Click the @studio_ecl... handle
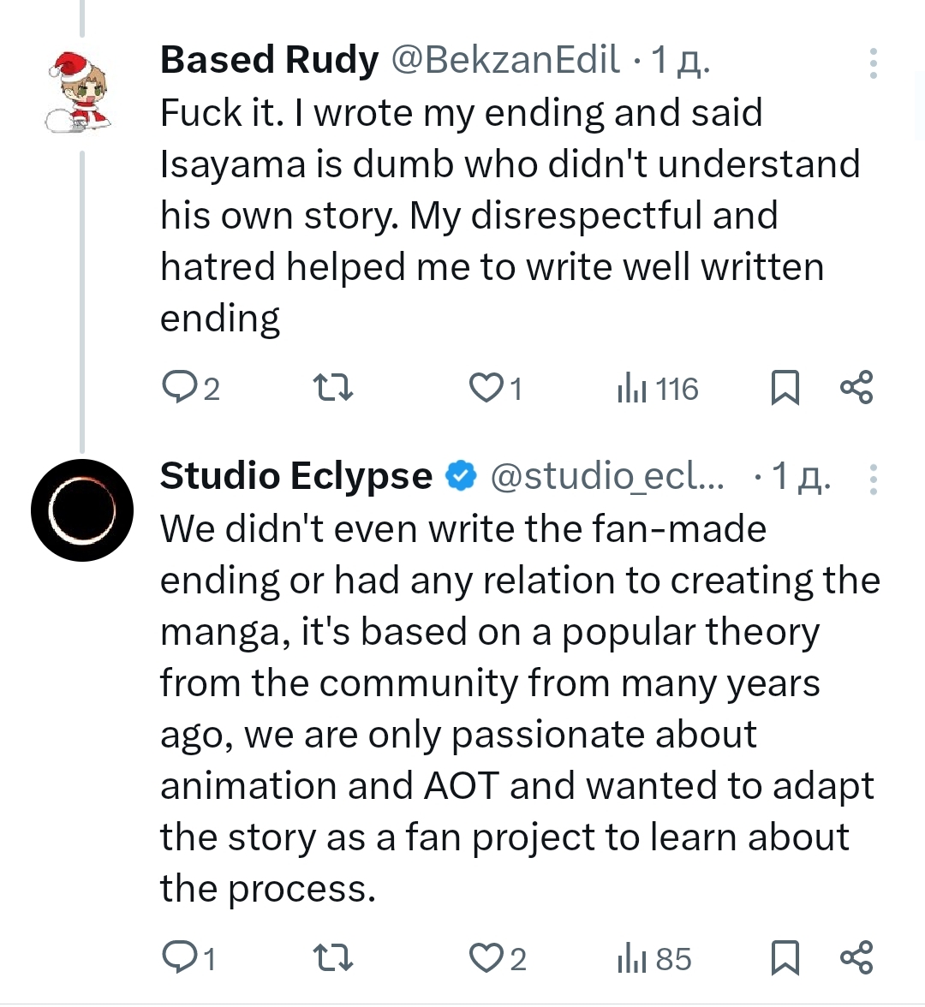Image resolution: width=925 pixels, height=1007 pixels. pos(606,476)
